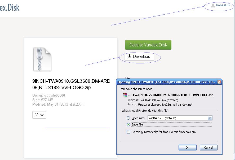
Task: Click the file name 9INCH-TWA0910 on the page
Action: pyautogui.click(x=71, y=84)
